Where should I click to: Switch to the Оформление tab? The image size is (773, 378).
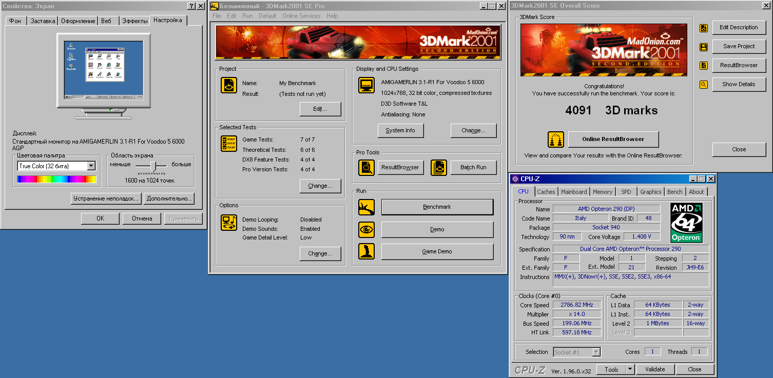tap(78, 21)
